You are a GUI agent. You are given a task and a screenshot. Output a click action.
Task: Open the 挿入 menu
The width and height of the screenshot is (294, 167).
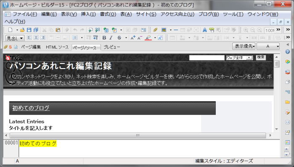[88, 14]
